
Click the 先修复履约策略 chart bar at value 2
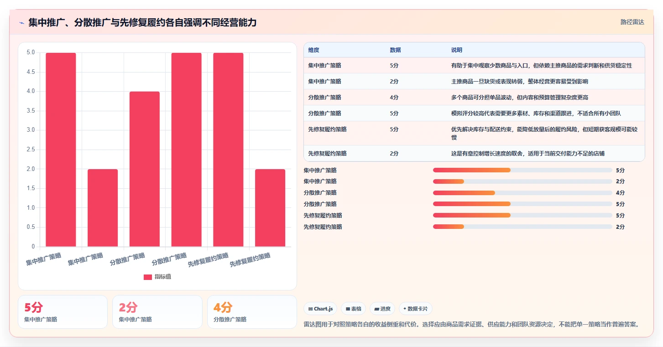[x=270, y=208]
